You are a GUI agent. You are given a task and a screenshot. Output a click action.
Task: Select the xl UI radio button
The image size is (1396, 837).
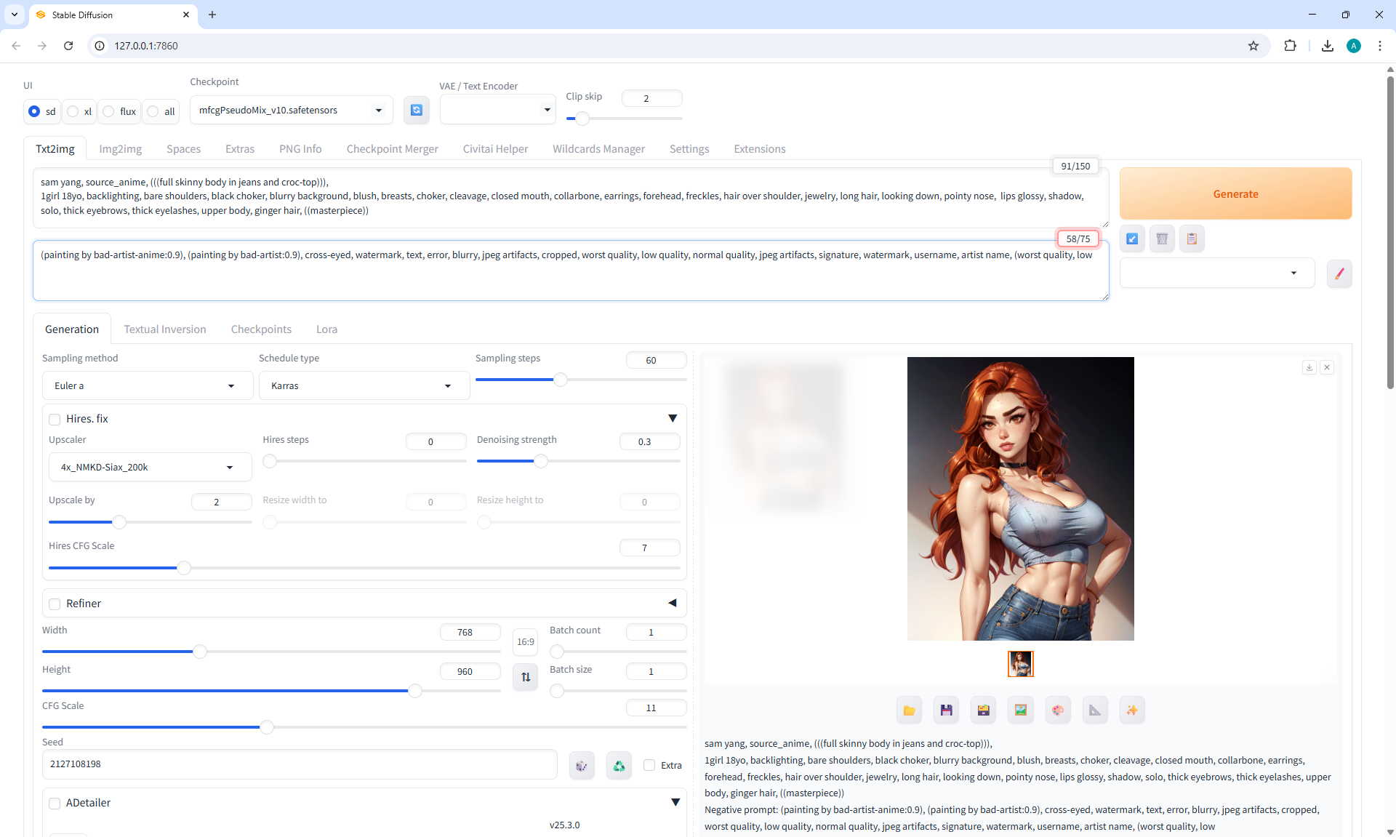pyautogui.click(x=73, y=111)
